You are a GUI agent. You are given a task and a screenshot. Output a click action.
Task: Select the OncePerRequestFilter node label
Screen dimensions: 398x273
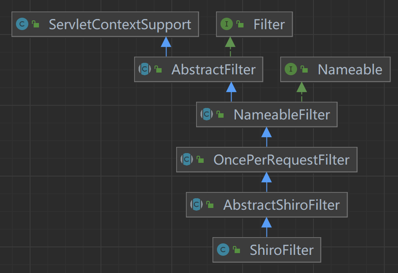click(x=281, y=160)
